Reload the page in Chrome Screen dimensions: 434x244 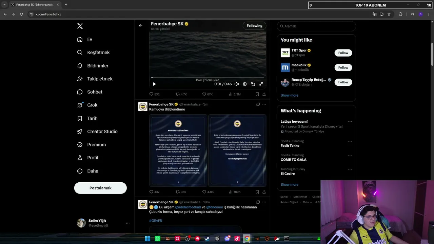21,14
